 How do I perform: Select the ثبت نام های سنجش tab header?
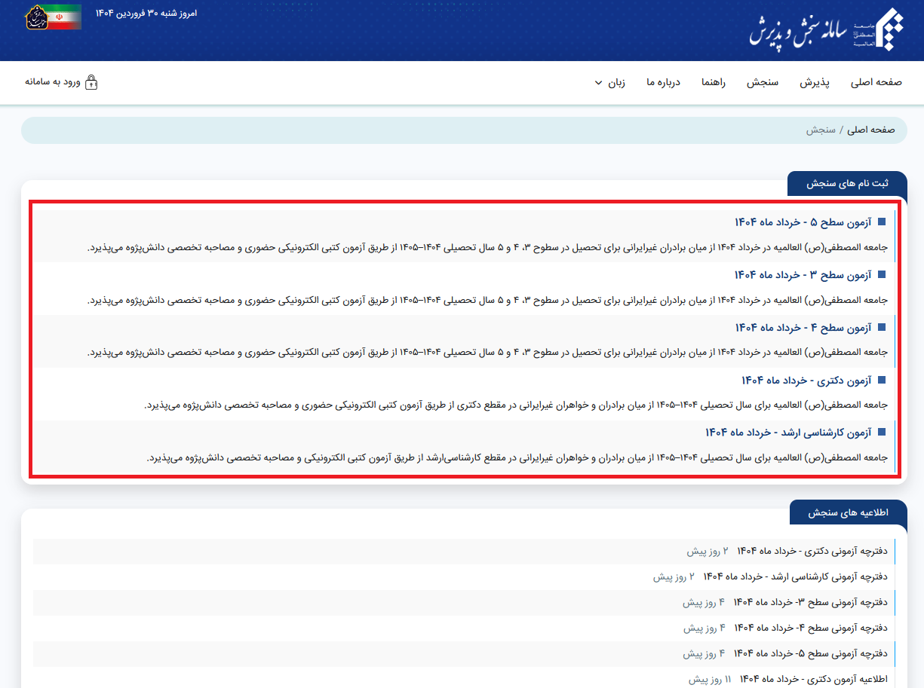847,183
